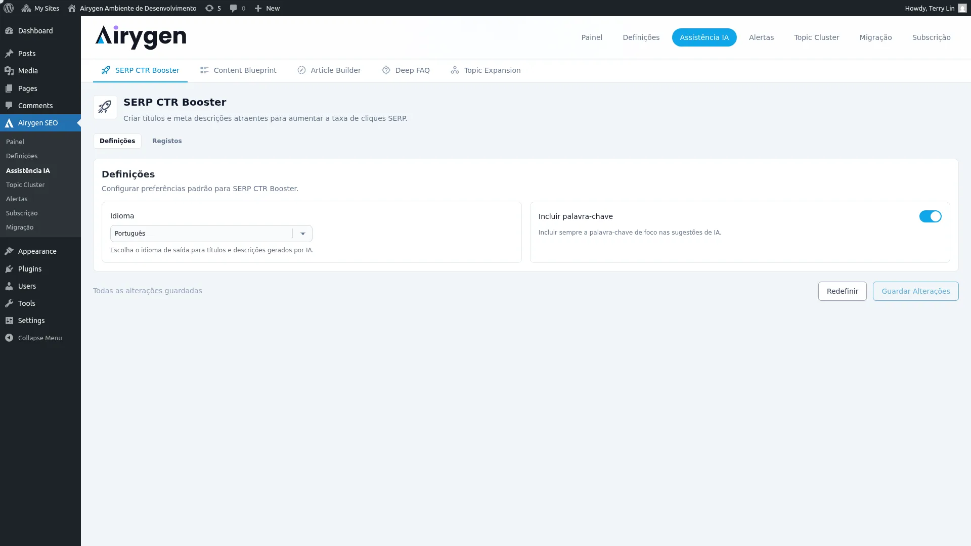Go to Painel in the top navigation

[x=592, y=37]
